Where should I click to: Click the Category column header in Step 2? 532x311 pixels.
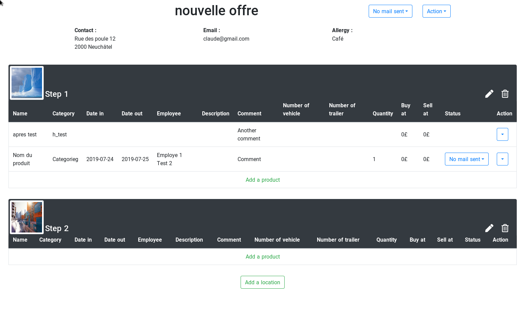pyautogui.click(x=50, y=240)
